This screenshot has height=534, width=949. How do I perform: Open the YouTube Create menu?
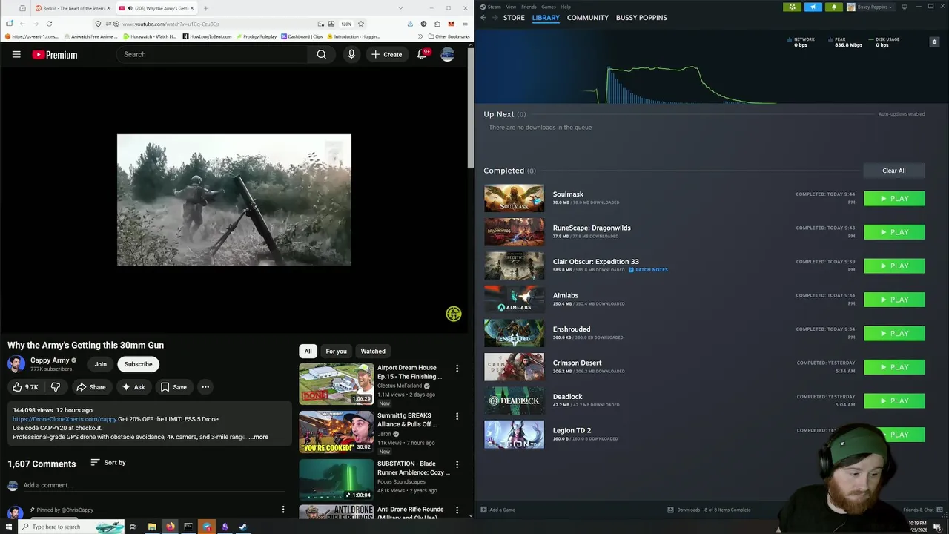[x=386, y=54]
